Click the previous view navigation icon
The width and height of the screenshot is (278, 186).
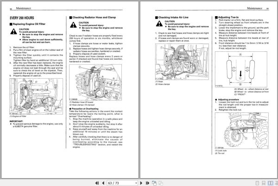[154, 183]
